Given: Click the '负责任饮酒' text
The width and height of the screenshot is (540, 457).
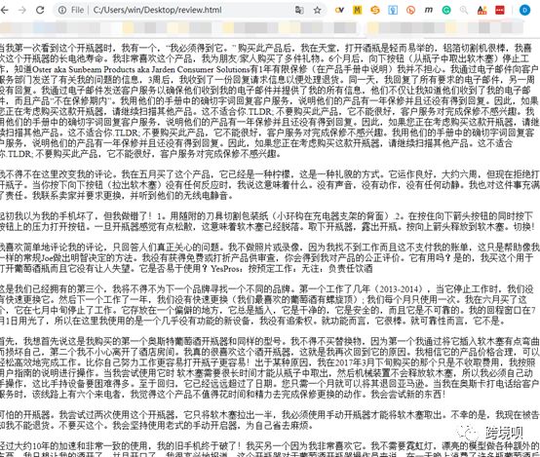Looking at the screenshot, I should point(350,268).
